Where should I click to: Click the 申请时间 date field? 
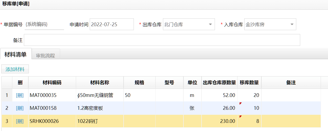point(112,25)
